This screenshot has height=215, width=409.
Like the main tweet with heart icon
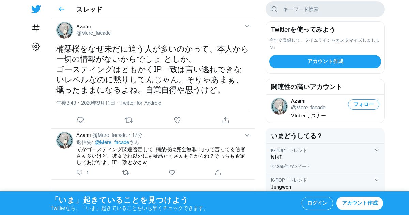177,120
